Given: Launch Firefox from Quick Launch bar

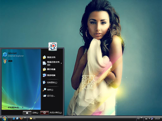Looking at the screenshot, I should 21,118.
